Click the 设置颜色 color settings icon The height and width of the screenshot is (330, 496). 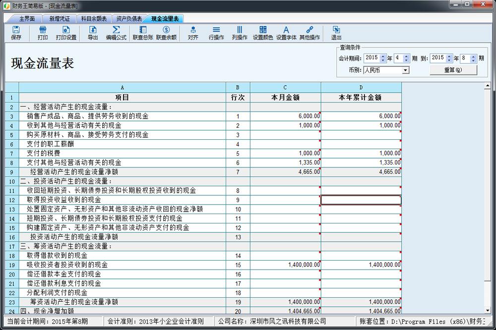click(263, 33)
